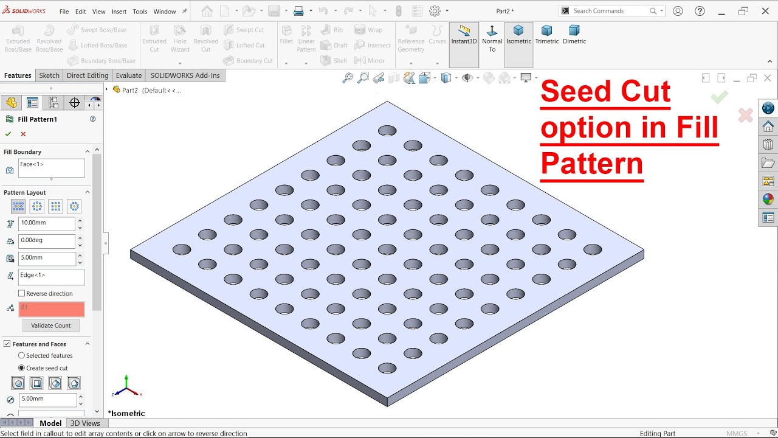Choose the Create seed cut radio button
The width and height of the screenshot is (778, 438).
click(x=22, y=368)
